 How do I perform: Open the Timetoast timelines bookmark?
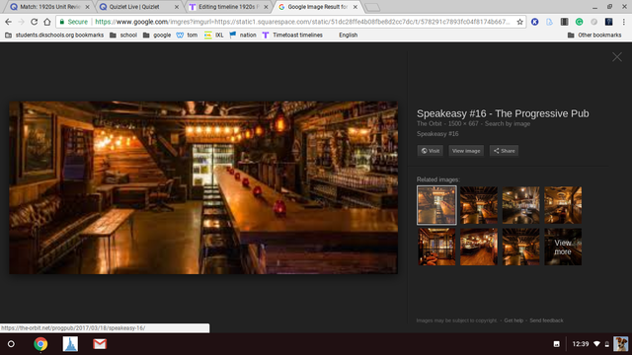[292, 35]
